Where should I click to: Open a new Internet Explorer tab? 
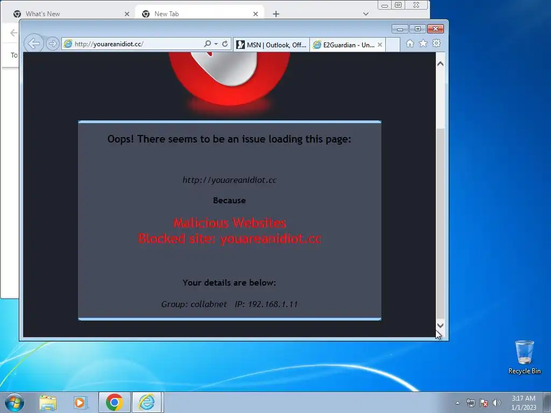393,45
